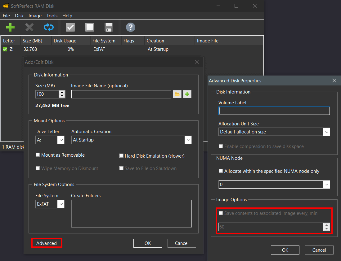Sort by Creation column header

click(170, 41)
